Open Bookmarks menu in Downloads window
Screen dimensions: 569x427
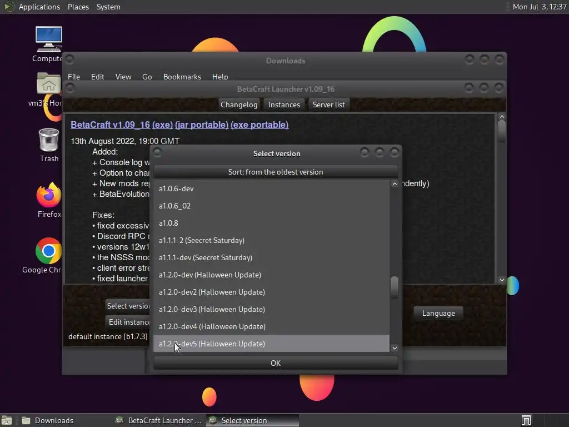tap(182, 77)
